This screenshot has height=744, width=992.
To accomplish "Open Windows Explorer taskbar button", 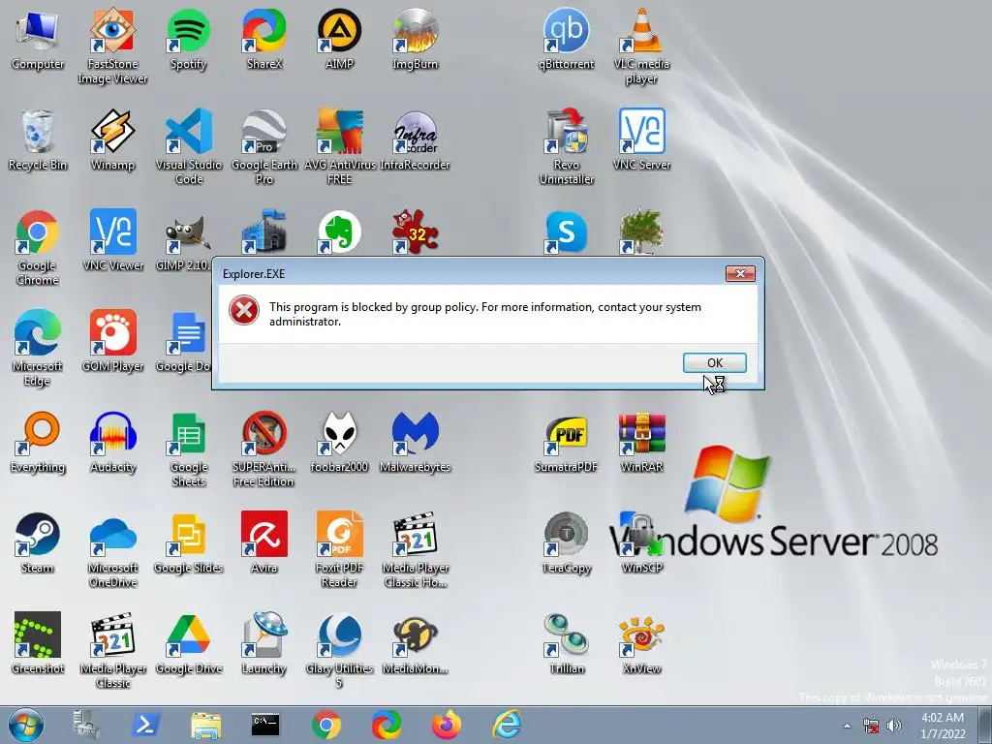I will (205, 725).
